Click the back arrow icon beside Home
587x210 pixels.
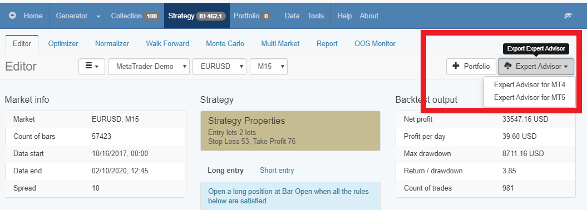coord(13,16)
